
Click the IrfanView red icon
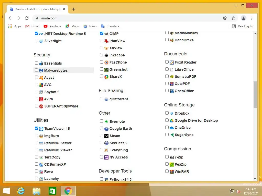pos(106,41)
